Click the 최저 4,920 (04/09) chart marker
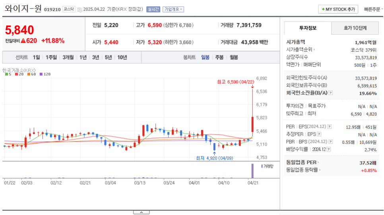Viewport: 384px width, 215px height. pyautogui.click(x=215, y=158)
